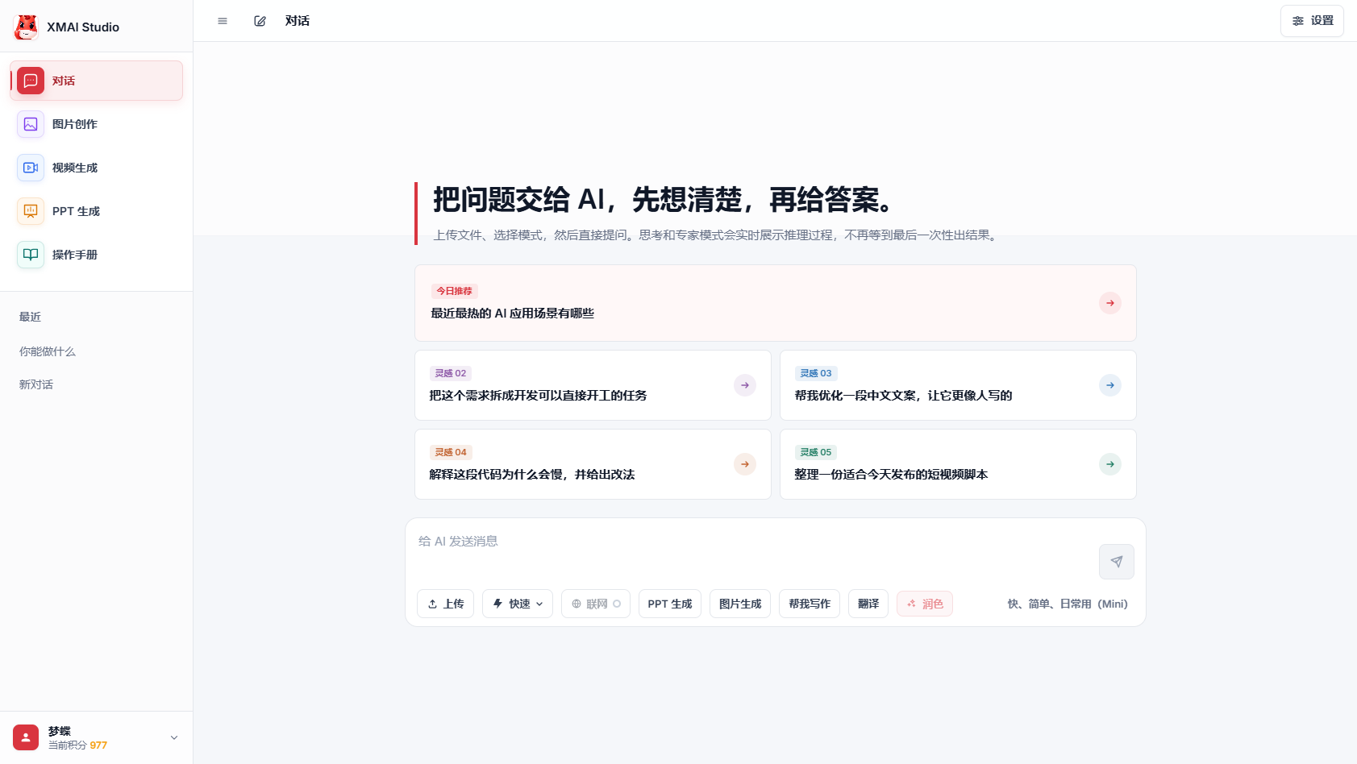1357x764 pixels.
Task: Open the 快速 mode dropdown
Action: click(518, 604)
